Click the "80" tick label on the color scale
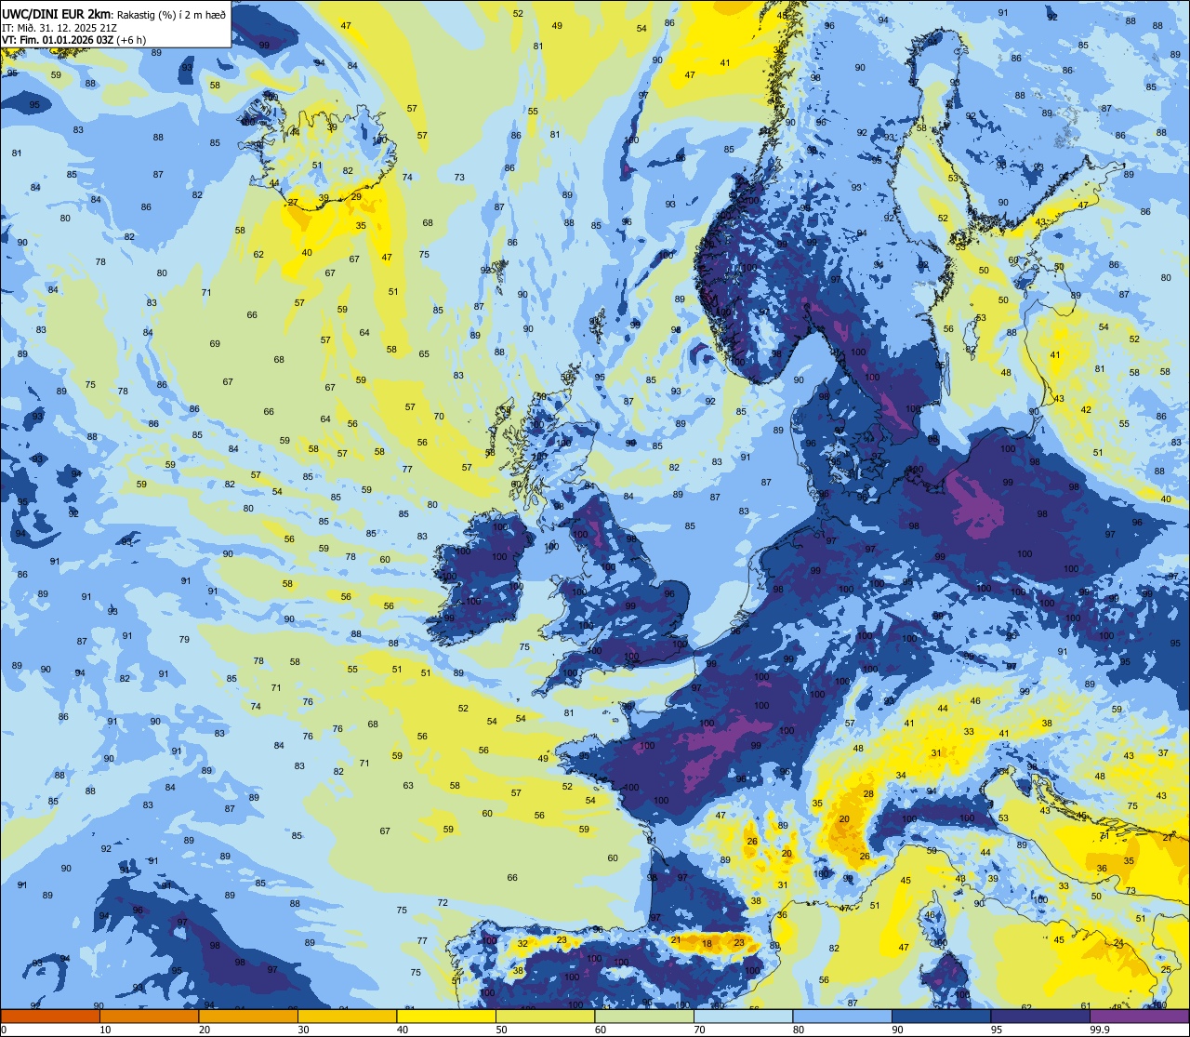 pos(799,1030)
